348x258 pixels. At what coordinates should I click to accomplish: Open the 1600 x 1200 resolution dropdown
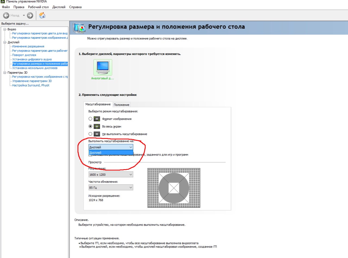click(x=111, y=174)
